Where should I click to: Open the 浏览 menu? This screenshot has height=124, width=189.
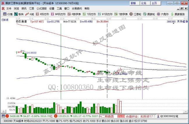click(x=16, y=8)
